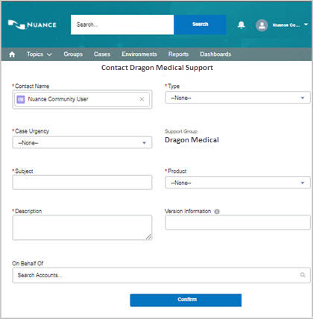Screen dimensions: 313x319
Task: Clear Nuance Community User contact entry
Action: coord(142,99)
